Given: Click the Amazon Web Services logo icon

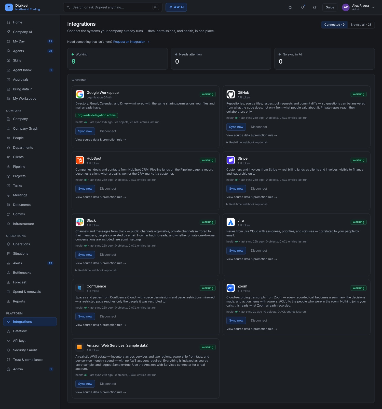Looking at the screenshot, I should [x=80, y=347].
